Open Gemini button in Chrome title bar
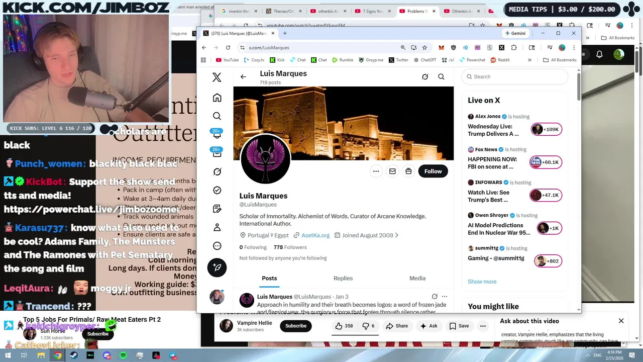Viewport: 643px width, 362px height. click(x=515, y=33)
